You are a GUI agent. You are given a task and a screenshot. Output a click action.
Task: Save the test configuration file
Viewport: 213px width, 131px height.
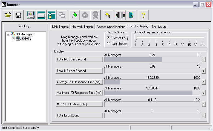pos(18,15)
